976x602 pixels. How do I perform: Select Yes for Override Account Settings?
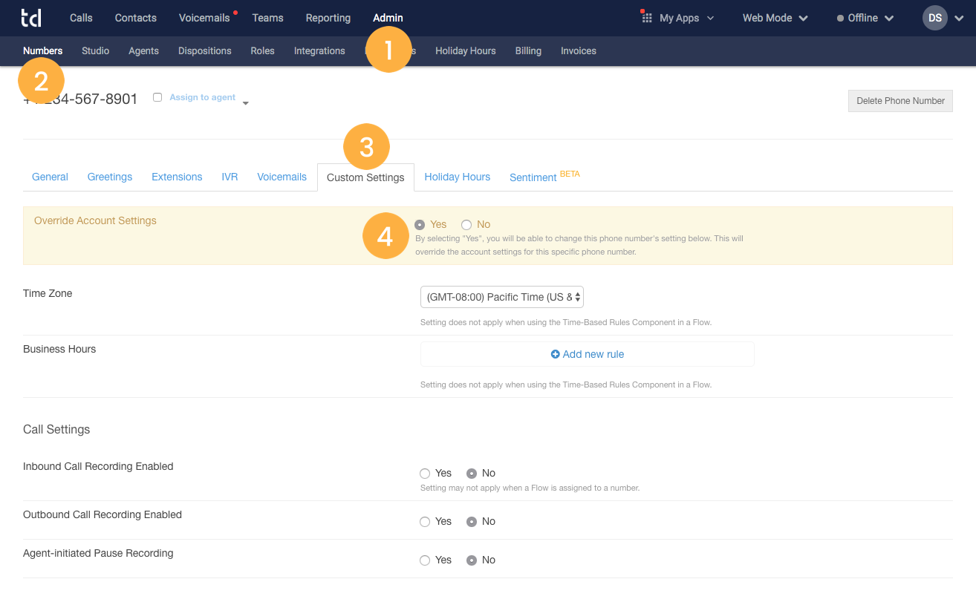(x=420, y=225)
